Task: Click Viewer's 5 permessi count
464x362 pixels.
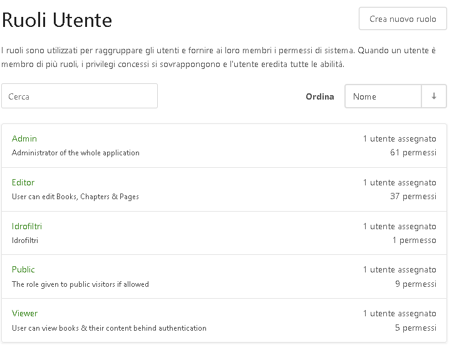Action: coord(415,328)
